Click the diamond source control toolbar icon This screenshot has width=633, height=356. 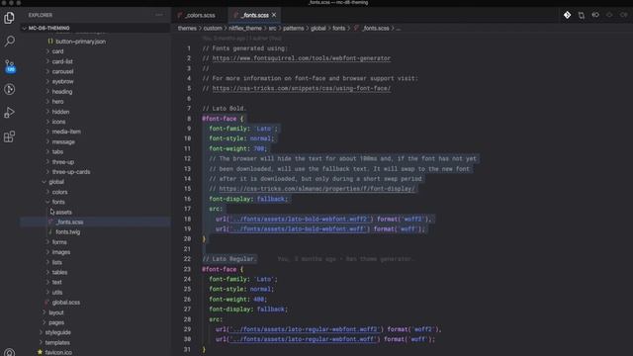(x=567, y=15)
